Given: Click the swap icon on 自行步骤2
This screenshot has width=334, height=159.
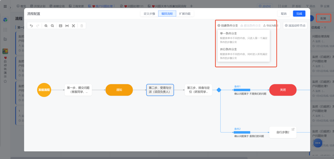Looking at the screenshot, I should [293, 129].
